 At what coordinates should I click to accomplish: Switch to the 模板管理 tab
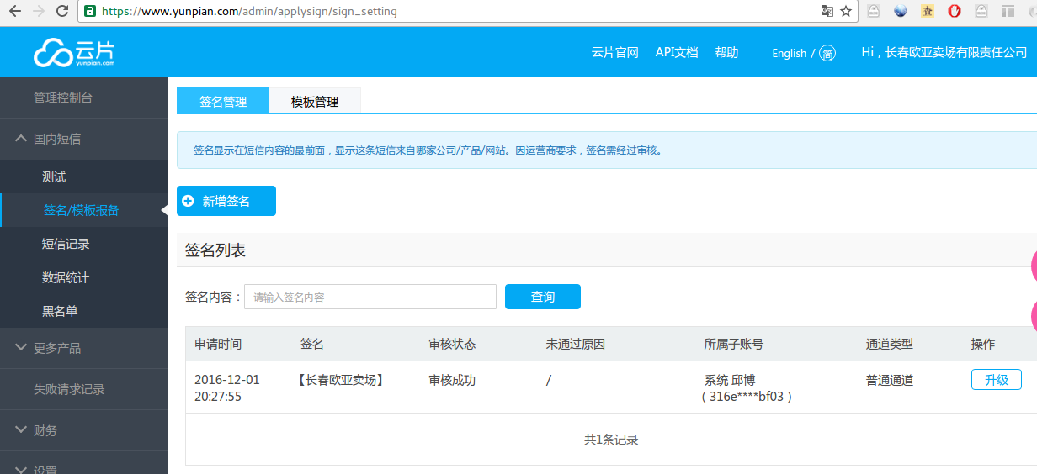click(x=315, y=101)
